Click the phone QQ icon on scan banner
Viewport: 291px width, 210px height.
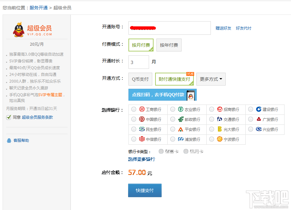click(191, 95)
